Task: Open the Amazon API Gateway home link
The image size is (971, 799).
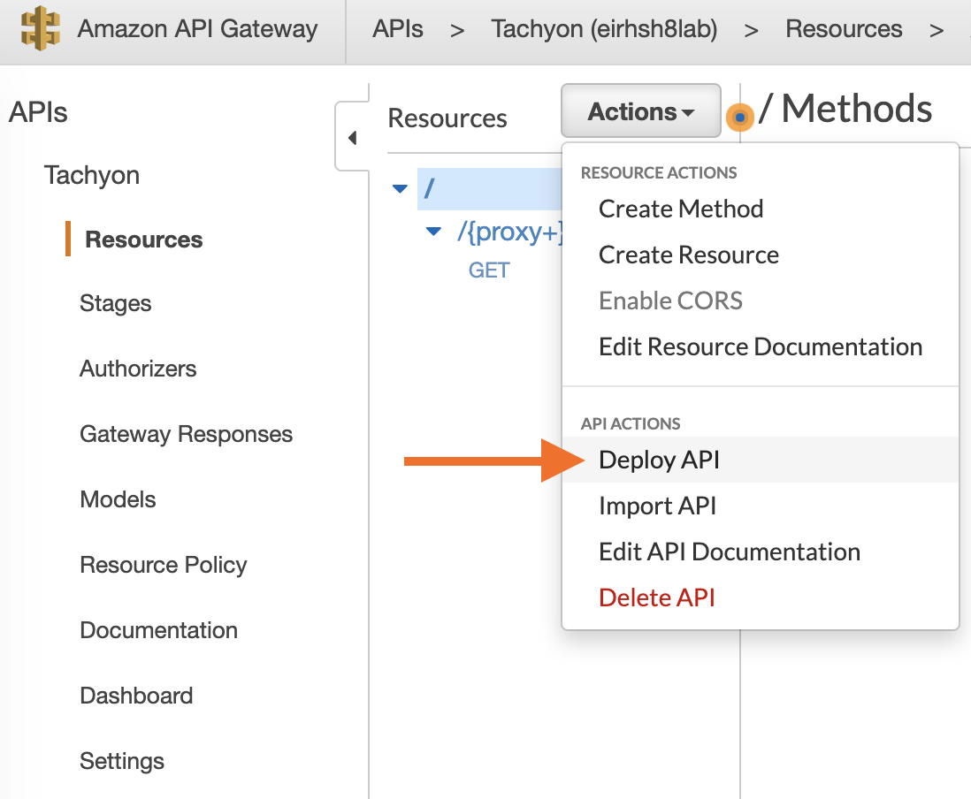Action: coord(197,29)
